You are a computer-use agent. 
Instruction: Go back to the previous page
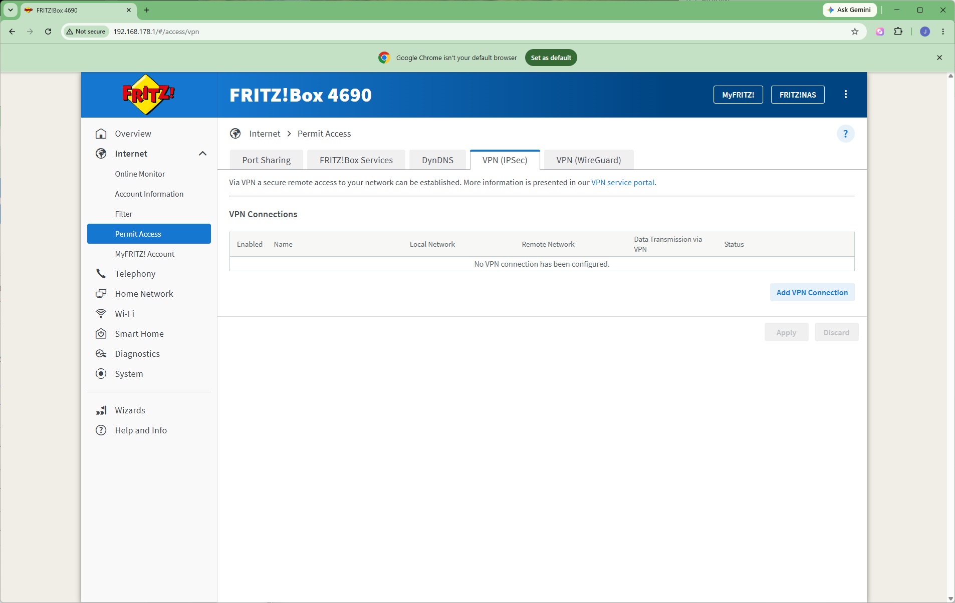click(12, 32)
